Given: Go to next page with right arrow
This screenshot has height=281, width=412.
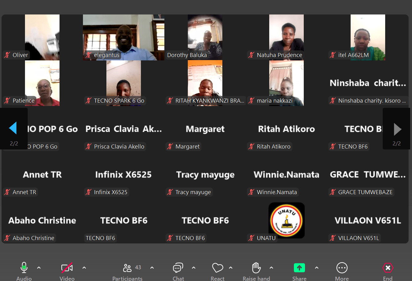Looking at the screenshot, I should pos(398,129).
